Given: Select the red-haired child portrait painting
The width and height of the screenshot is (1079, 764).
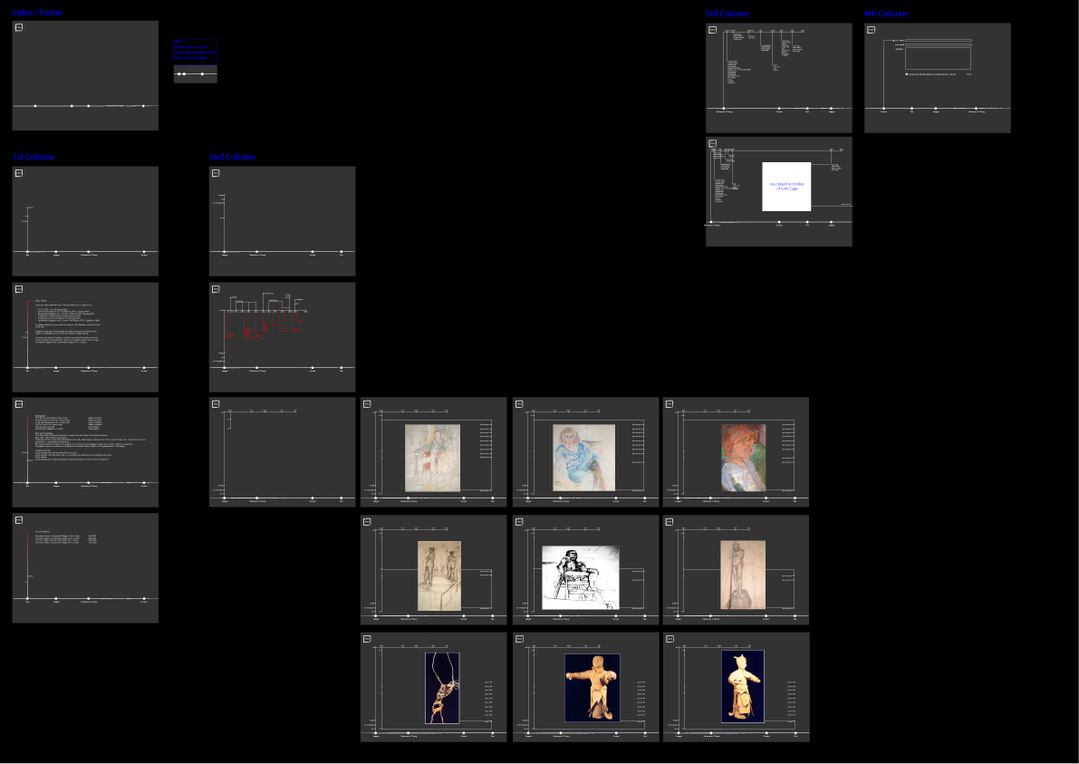Looking at the screenshot, I should pos(743,458).
